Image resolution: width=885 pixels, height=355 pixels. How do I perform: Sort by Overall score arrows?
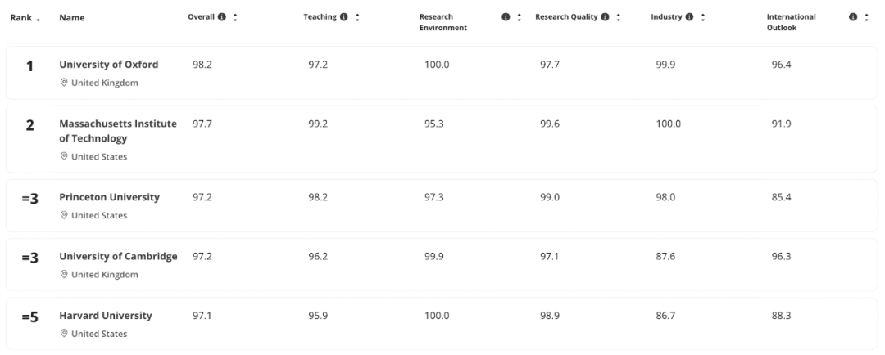(x=236, y=17)
